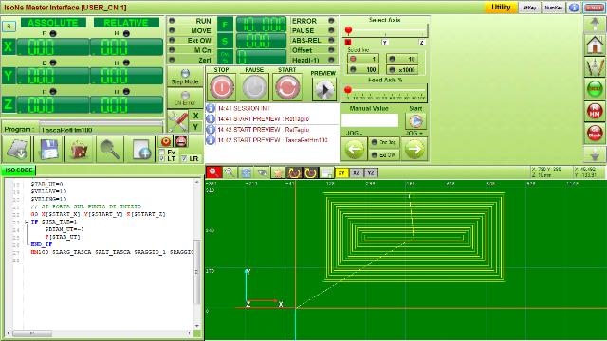Viewport: 607px width, 341px height.
Task: Select speed increment 10 radio
Action: pyautogui.click(x=402, y=59)
